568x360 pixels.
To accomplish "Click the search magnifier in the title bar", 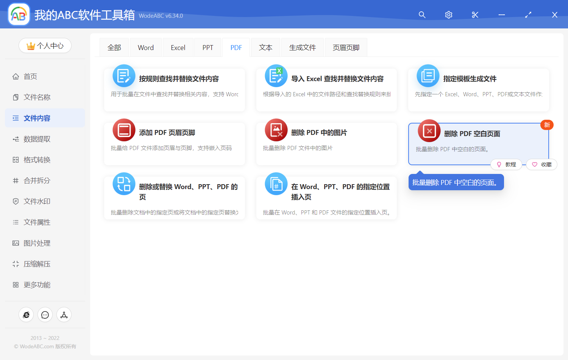I will coord(422,15).
